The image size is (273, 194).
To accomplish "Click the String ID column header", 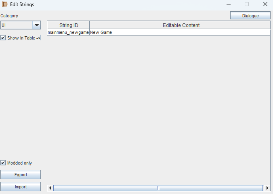I will (x=68, y=25).
